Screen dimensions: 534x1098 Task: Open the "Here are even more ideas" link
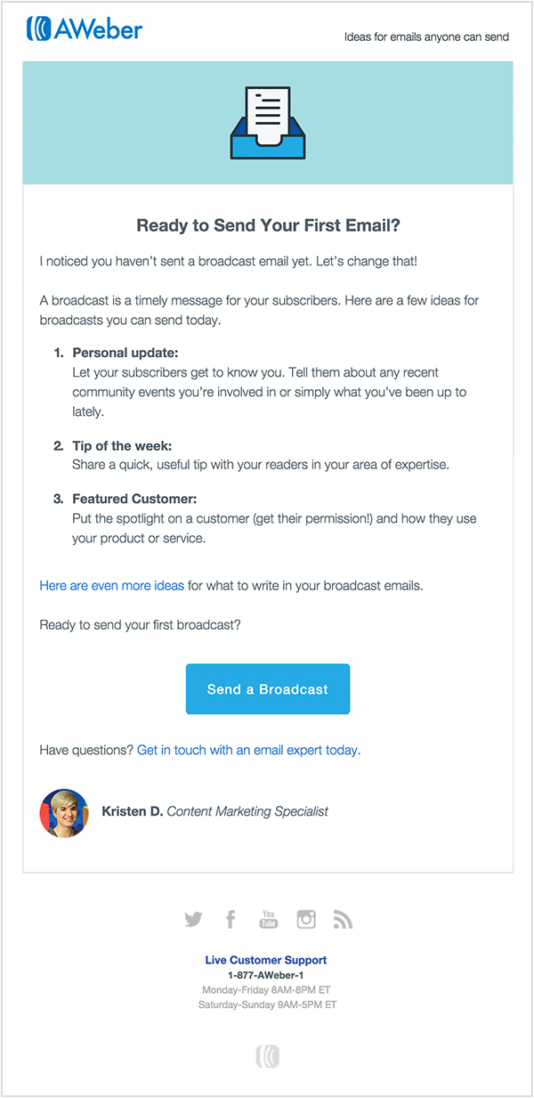(x=112, y=586)
